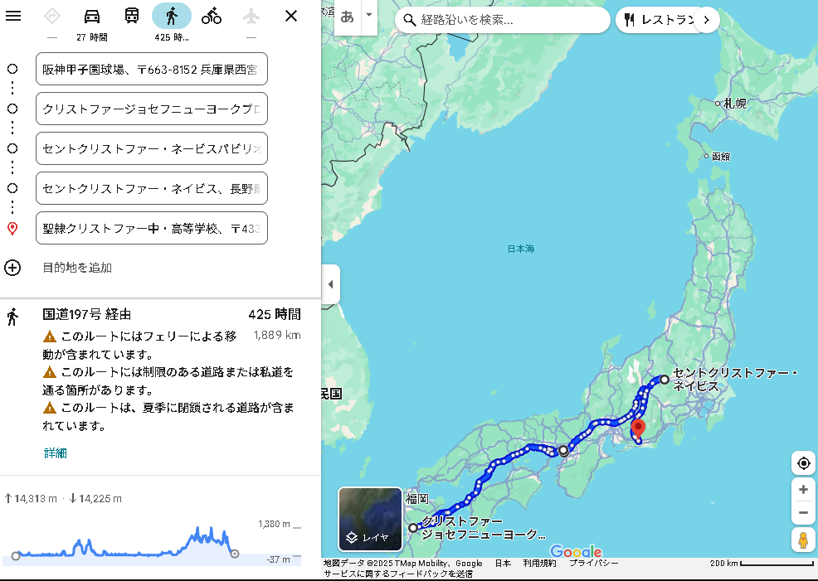The height and width of the screenshot is (581, 818).
Task: Click the ferry warning triangle icon
Action: (x=50, y=336)
